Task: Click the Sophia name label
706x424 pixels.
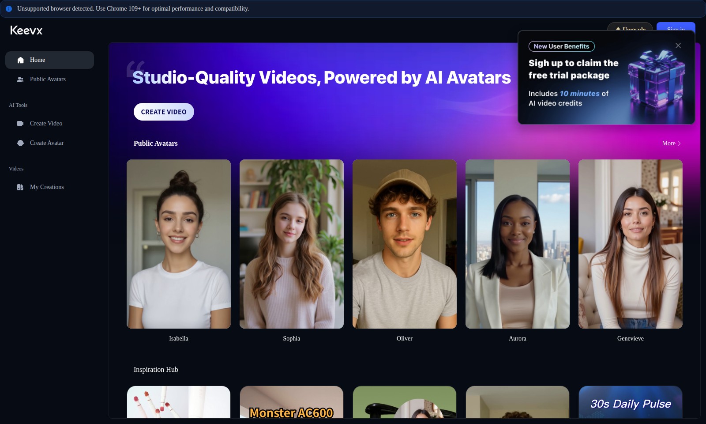Action: [x=292, y=339]
